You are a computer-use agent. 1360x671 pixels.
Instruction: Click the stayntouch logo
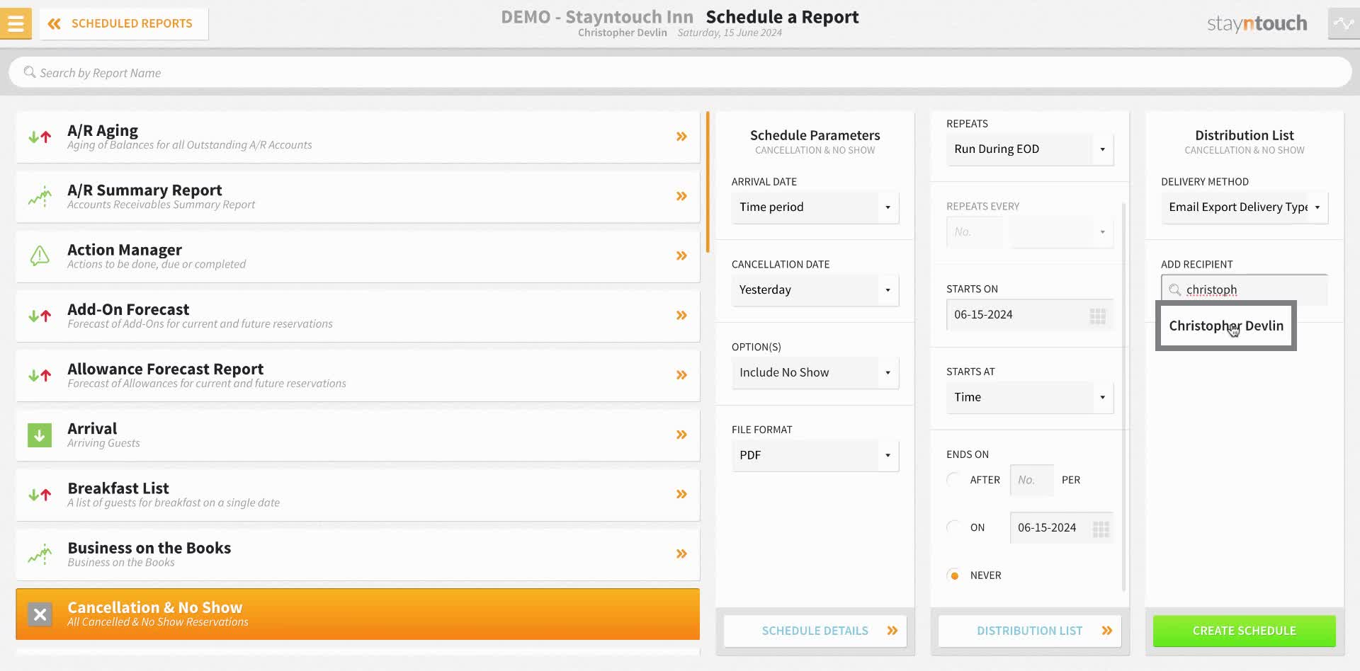(x=1257, y=23)
